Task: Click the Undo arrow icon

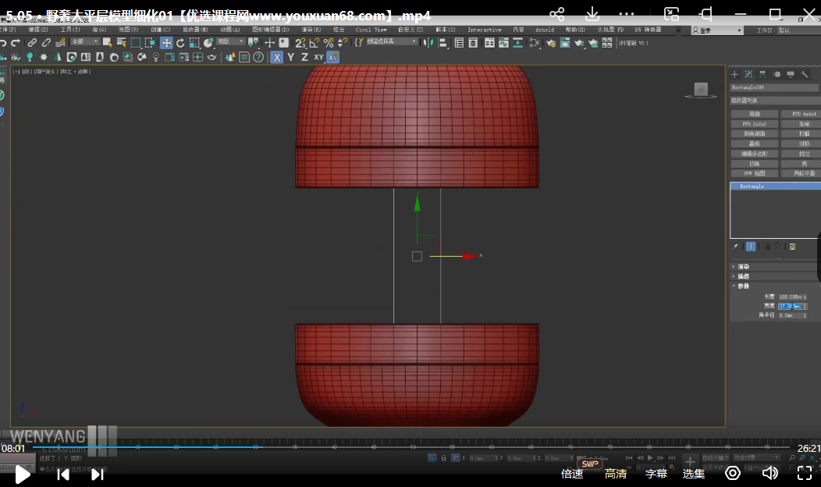Action: (4, 43)
